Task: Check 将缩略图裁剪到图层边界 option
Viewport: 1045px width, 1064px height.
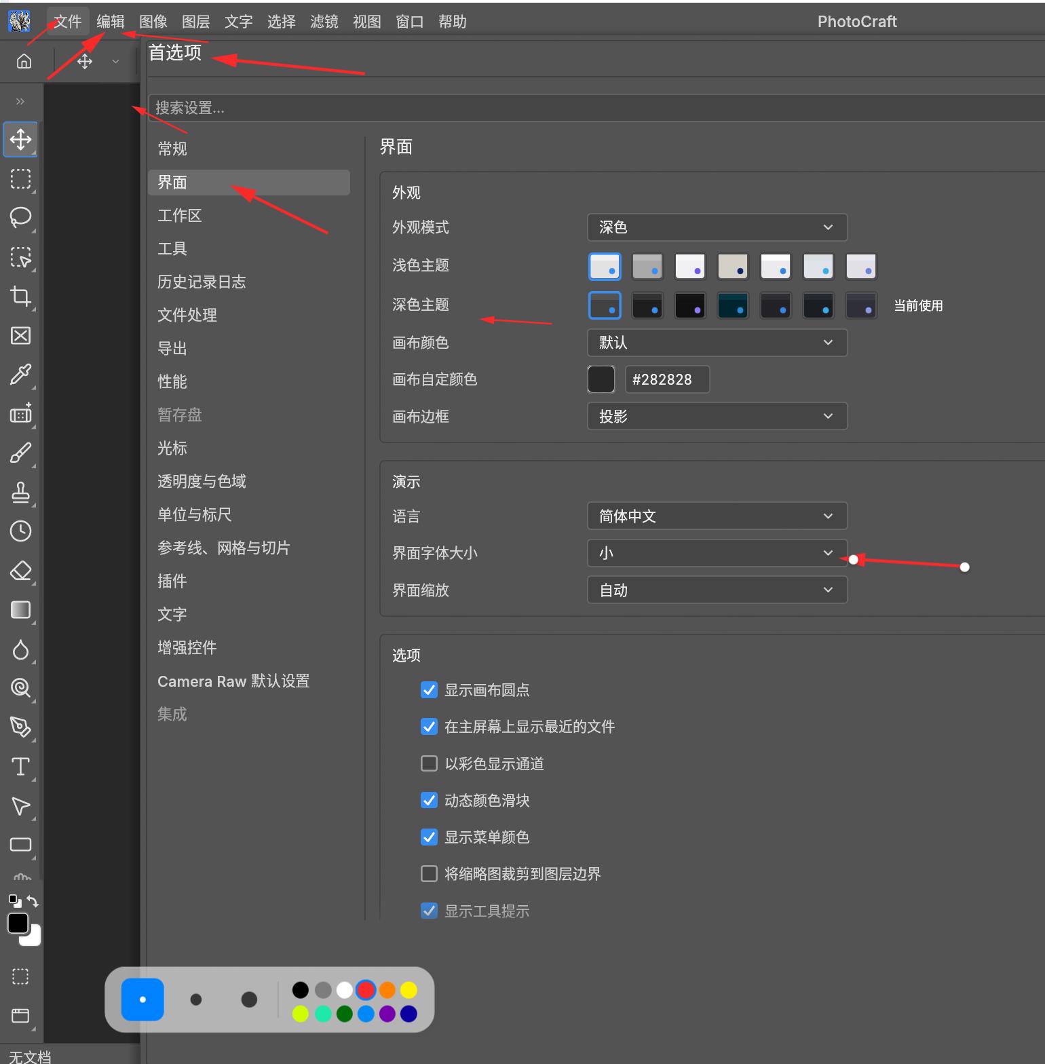Action: [429, 873]
